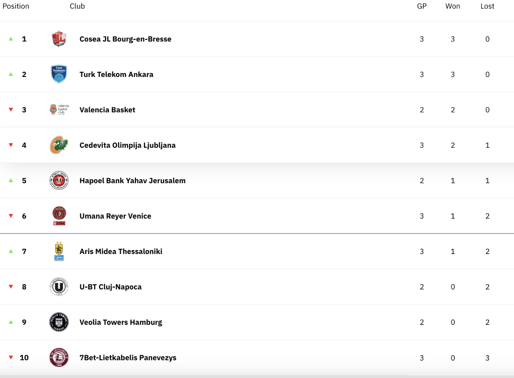514x378 pixels.
Task: Click the Cosea JL Bourg-en-Bresse team logo
Action: pyautogui.click(x=59, y=39)
